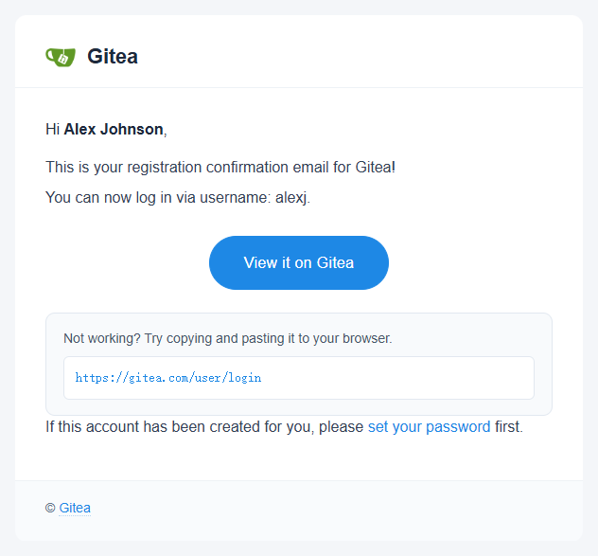Select the bold Alex Johnson name

(x=114, y=129)
